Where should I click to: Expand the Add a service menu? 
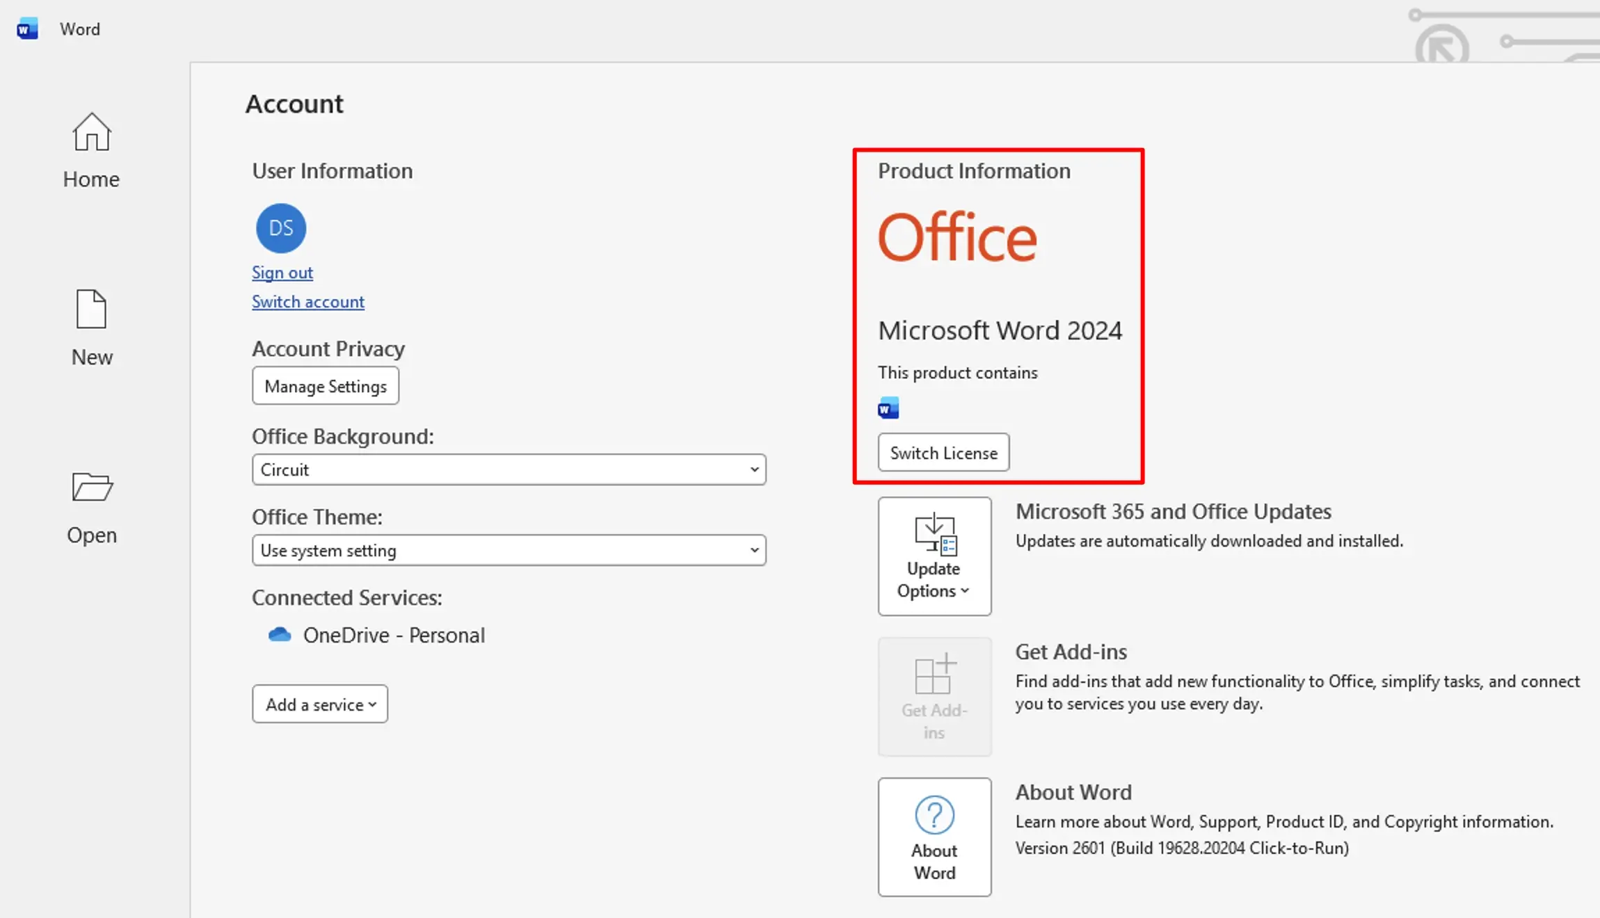click(320, 704)
